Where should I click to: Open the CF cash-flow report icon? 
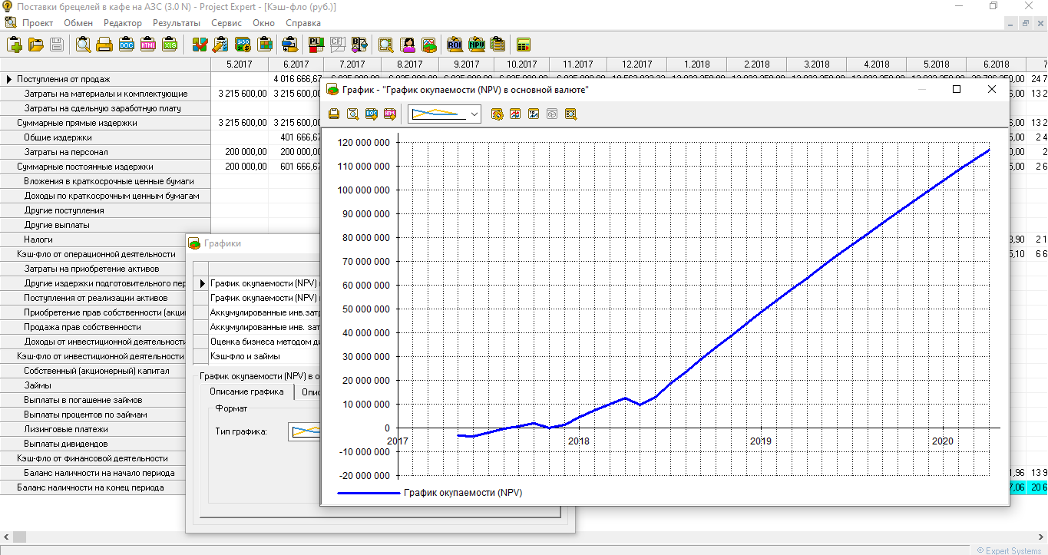pos(337,44)
